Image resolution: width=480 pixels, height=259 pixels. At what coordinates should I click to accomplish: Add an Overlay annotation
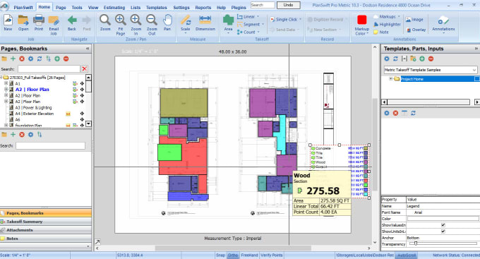[416, 30]
